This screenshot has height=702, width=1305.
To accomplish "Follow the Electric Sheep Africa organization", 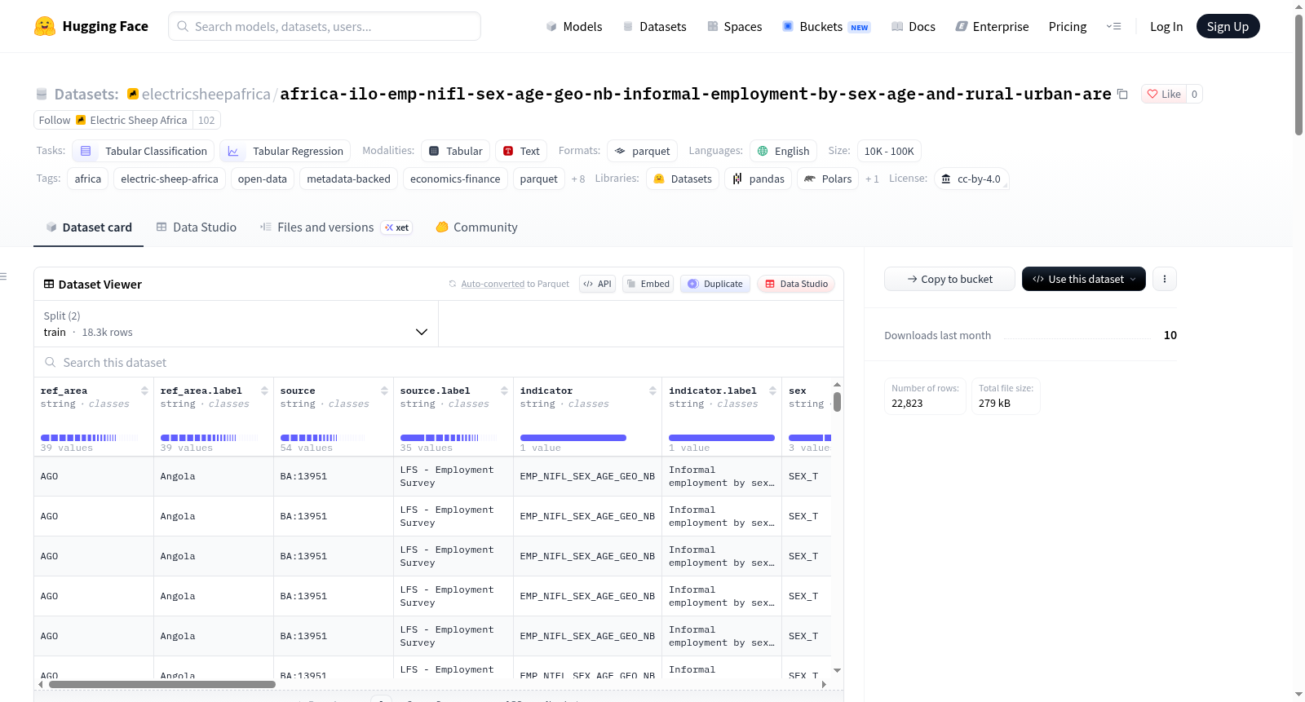I will (x=55, y=120).
